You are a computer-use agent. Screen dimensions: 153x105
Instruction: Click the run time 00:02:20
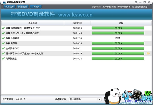(77, 38)
